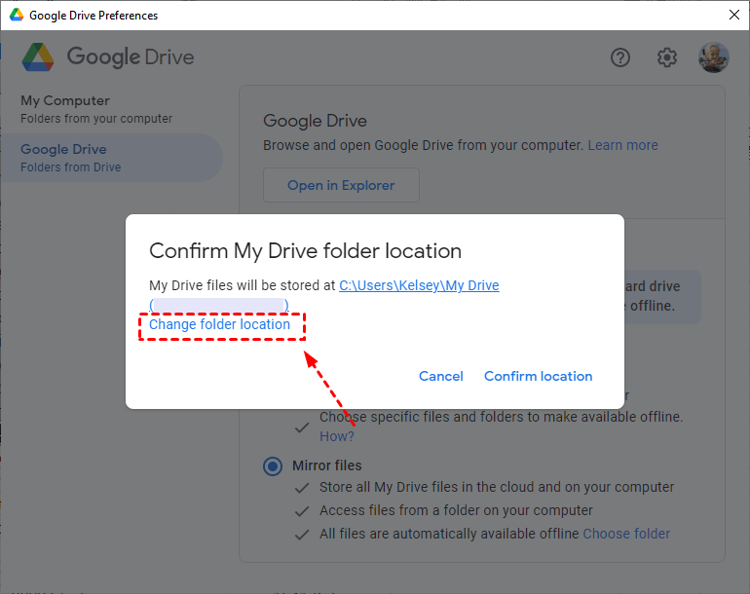Click checkmark beside 'All files are automatically available'
The height and width of the screenshot is (594, 750).
[x=303, y=534]
